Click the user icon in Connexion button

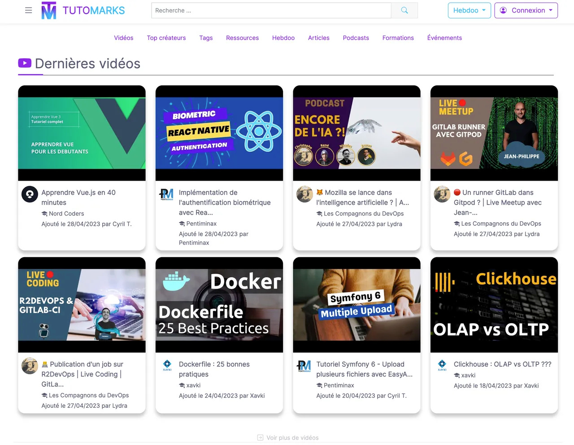[503, 10]
